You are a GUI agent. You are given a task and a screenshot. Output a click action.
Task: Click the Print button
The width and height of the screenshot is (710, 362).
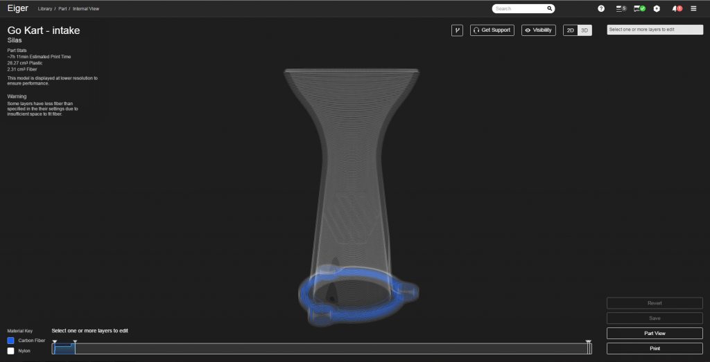coord(655,348)
